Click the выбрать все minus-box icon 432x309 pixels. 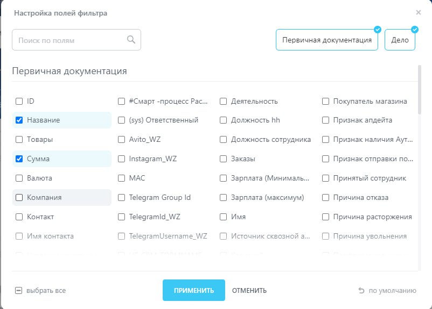pyautogui.click(x=18, y=291)
